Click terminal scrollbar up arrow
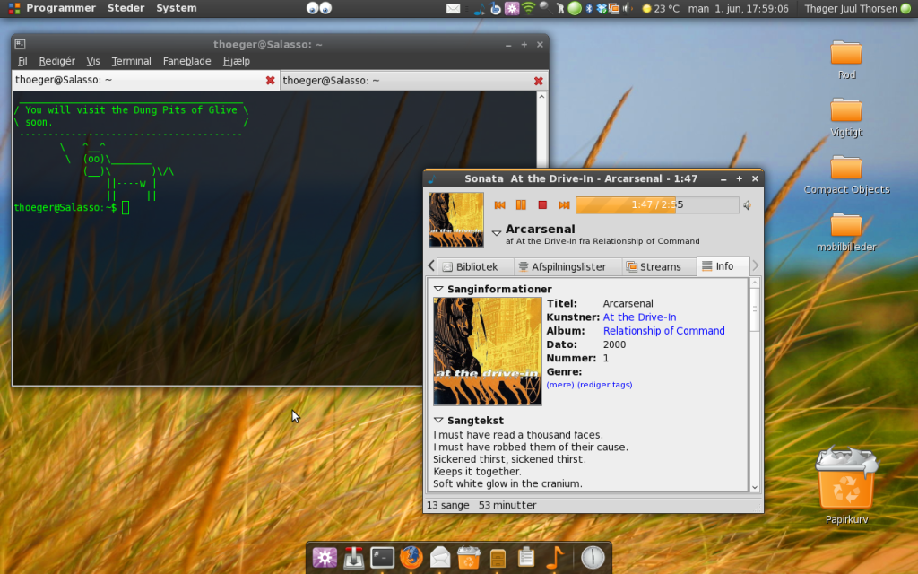This screenshot has width=918, height=574. click(x=541, y=97)
